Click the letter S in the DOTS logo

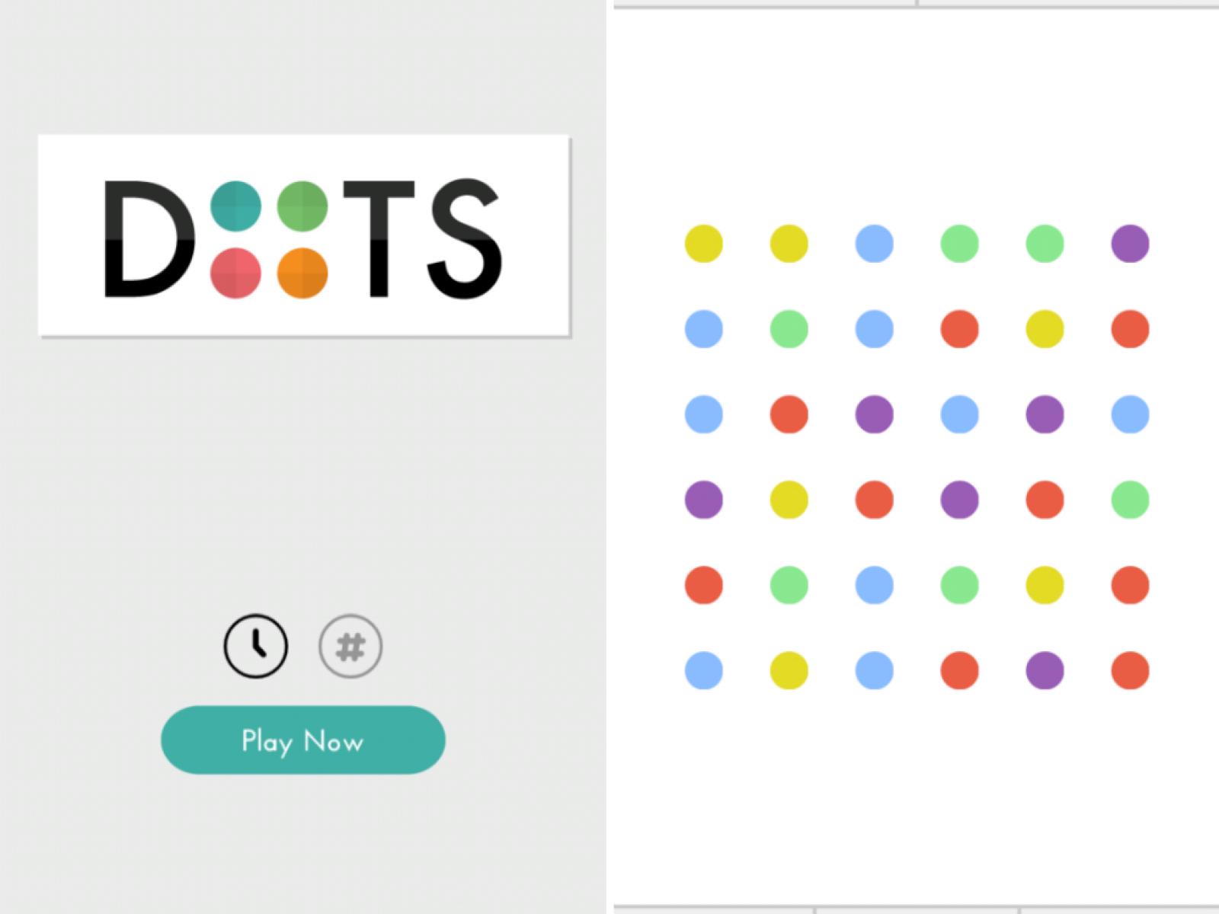pos(464,238)
